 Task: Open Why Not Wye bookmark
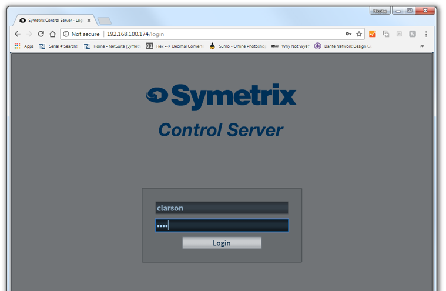click(290, 46)
